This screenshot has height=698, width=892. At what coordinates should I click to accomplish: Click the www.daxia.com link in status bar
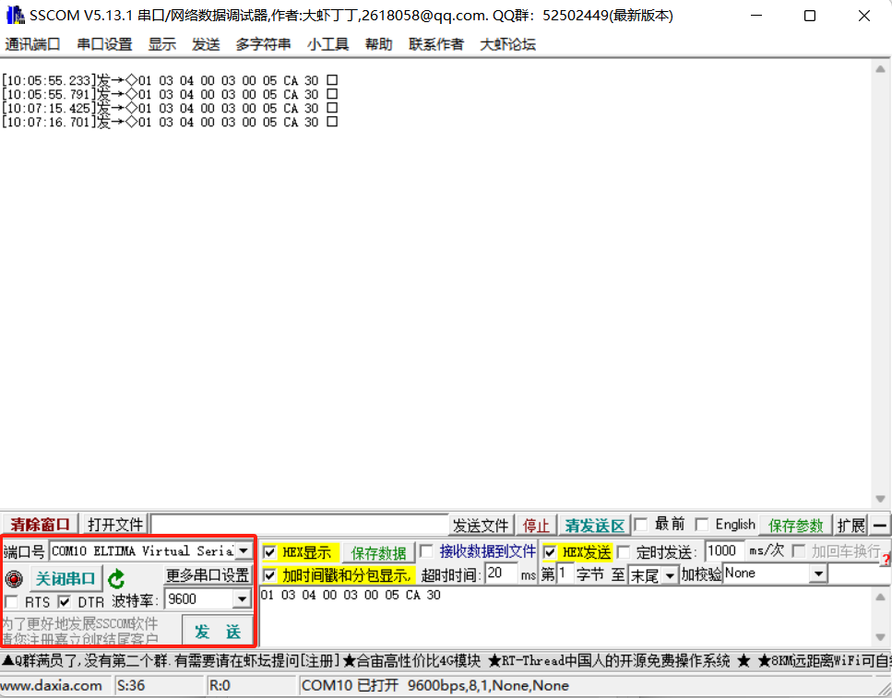pos(52,685)
